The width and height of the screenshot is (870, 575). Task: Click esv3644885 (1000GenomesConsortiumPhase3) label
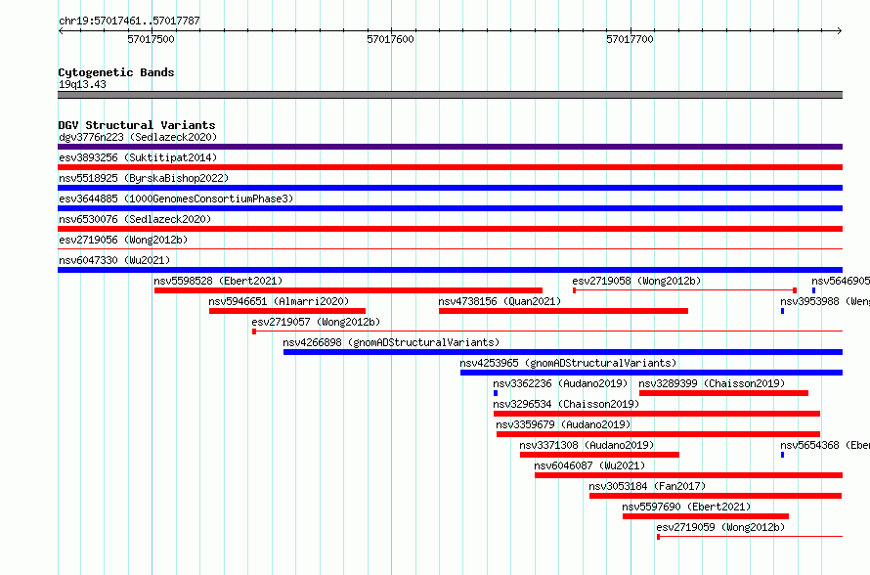(176, 199)
